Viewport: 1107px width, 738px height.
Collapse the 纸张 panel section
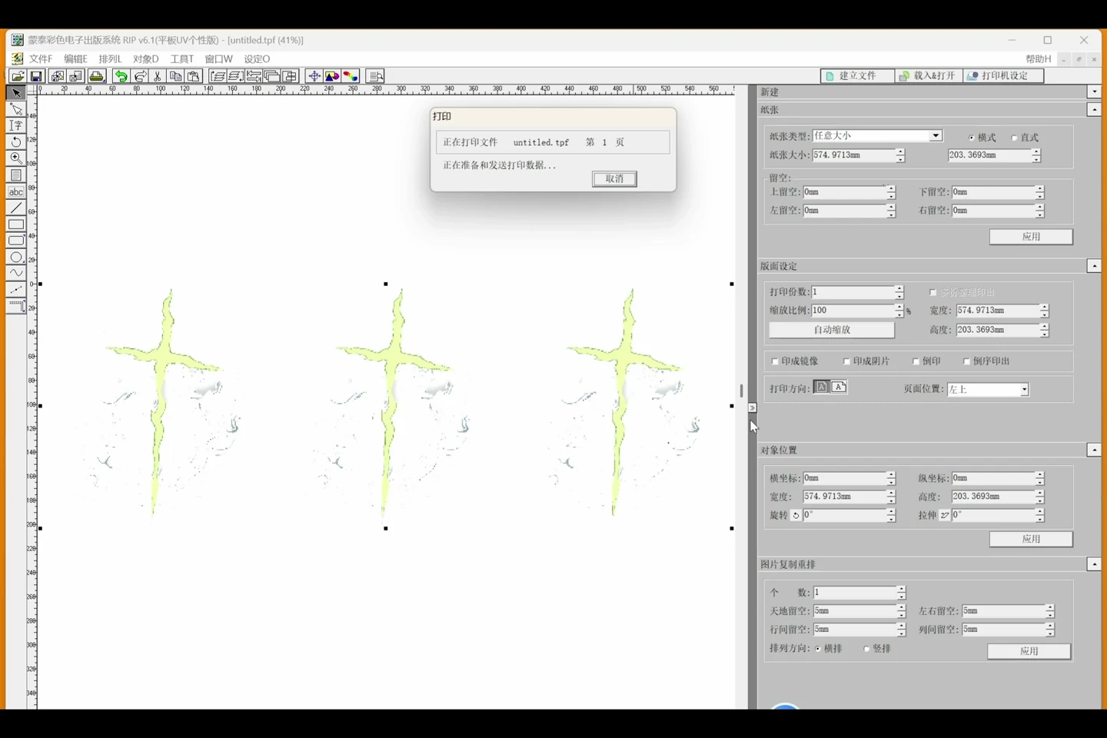click(x=1094, y=110)
